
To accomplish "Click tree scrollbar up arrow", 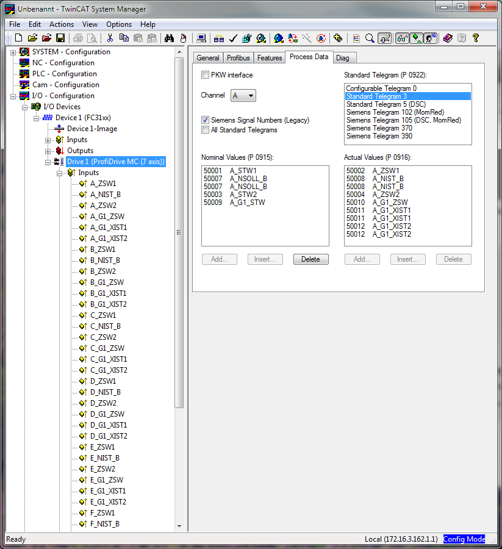I will 179,52.
